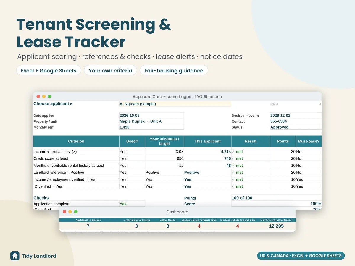This screenshot has height=266, width=355.
Task: Select the Monthly rent cell 1,450
Action: click(x=151, y=127)
